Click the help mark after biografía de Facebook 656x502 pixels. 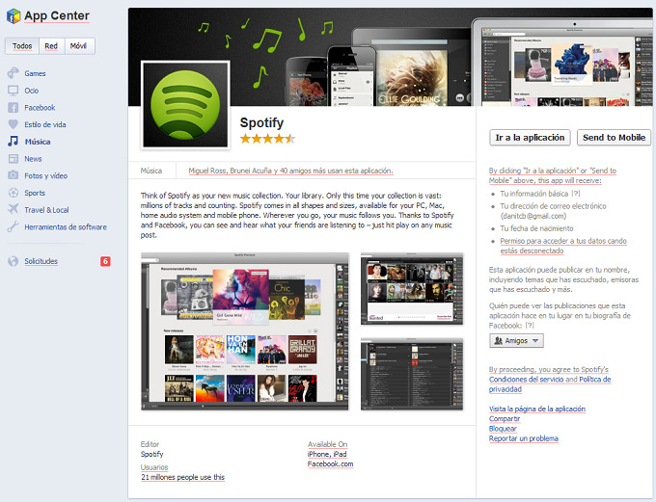pyautogui.click(x=530, y=326)
